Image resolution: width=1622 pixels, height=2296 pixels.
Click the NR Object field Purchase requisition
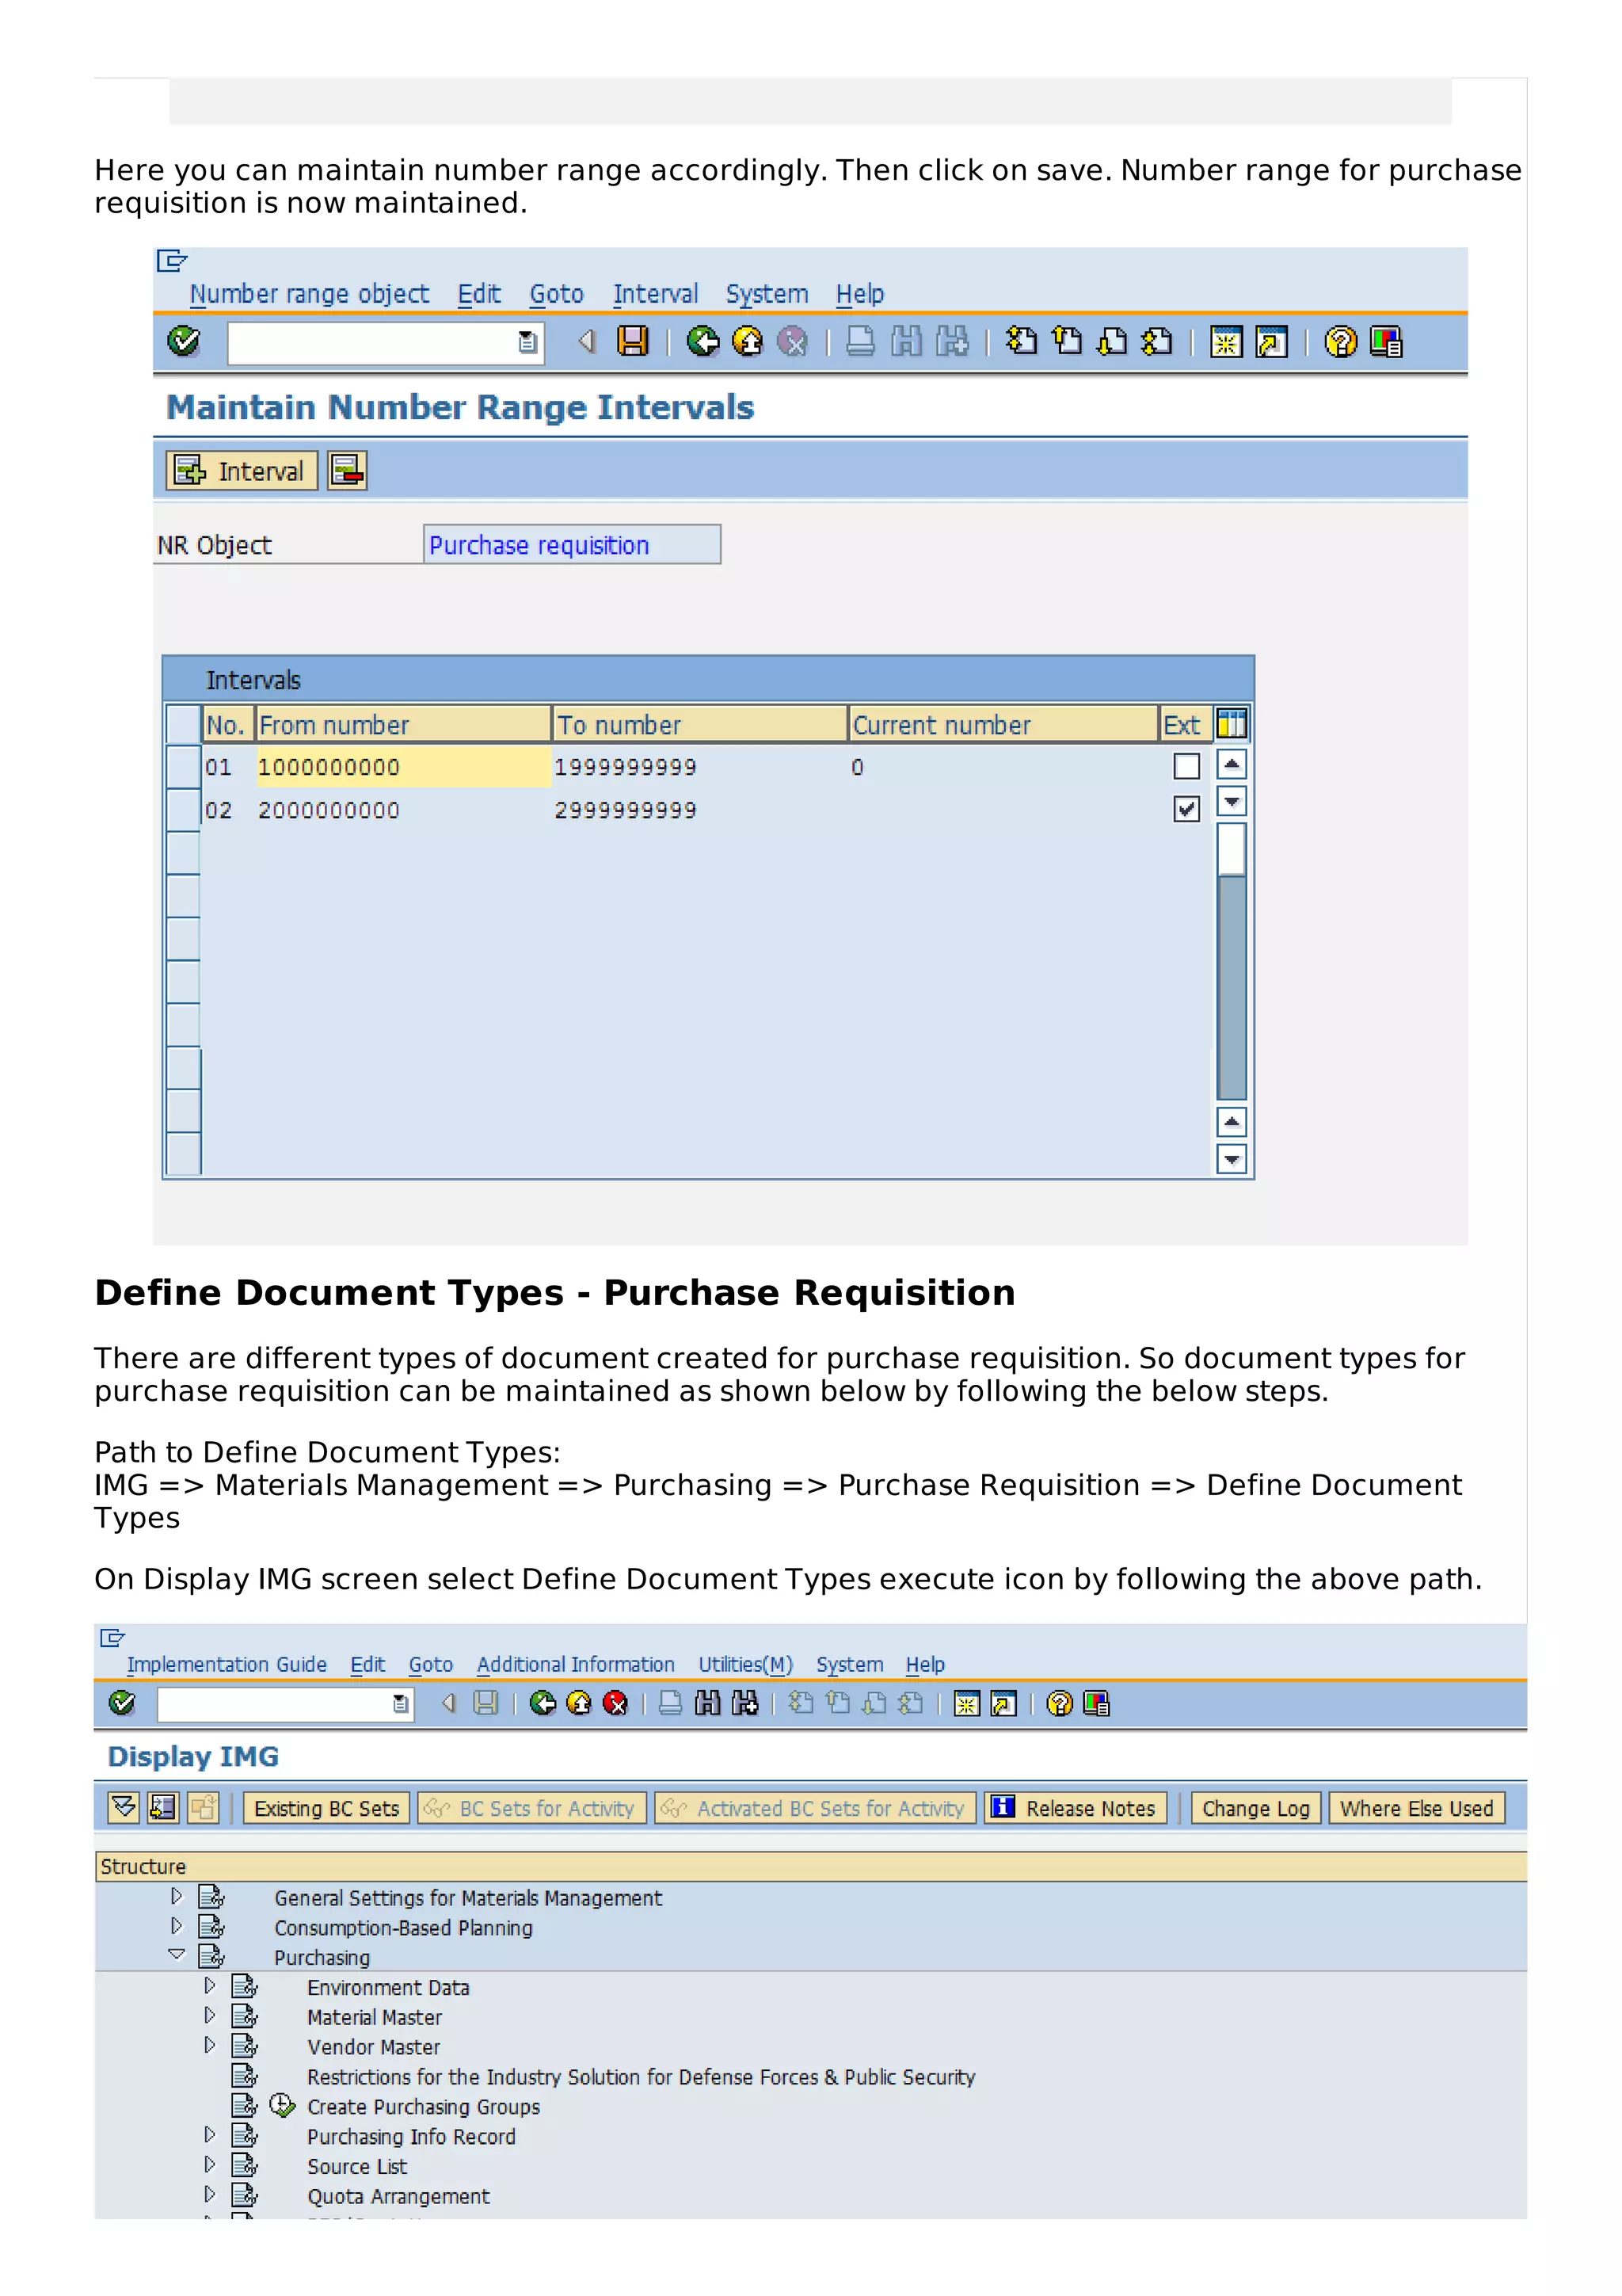[572, 545]
